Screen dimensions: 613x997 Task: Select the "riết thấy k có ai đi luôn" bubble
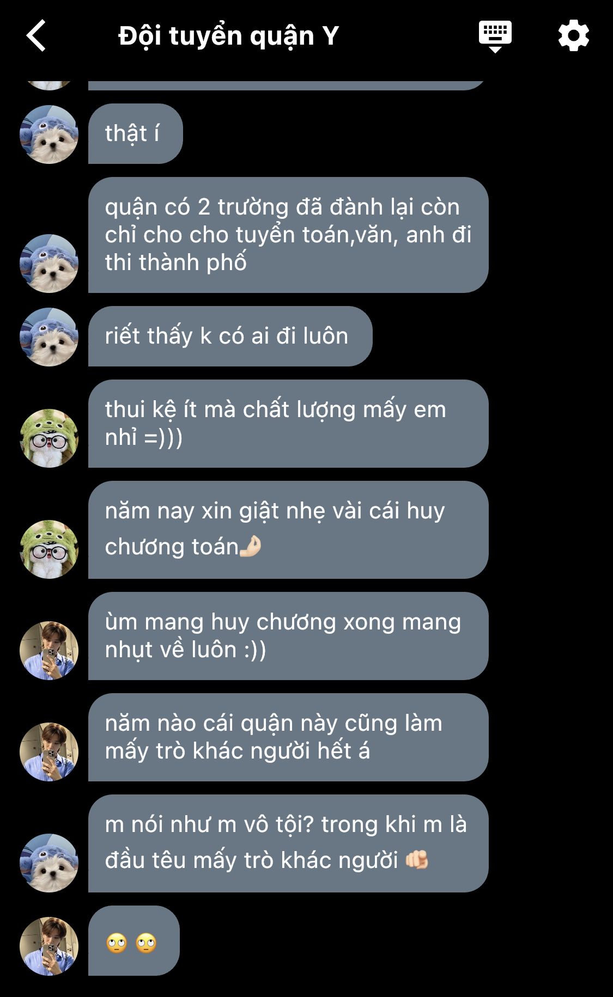pyautogui.click(x=230, y=336)
